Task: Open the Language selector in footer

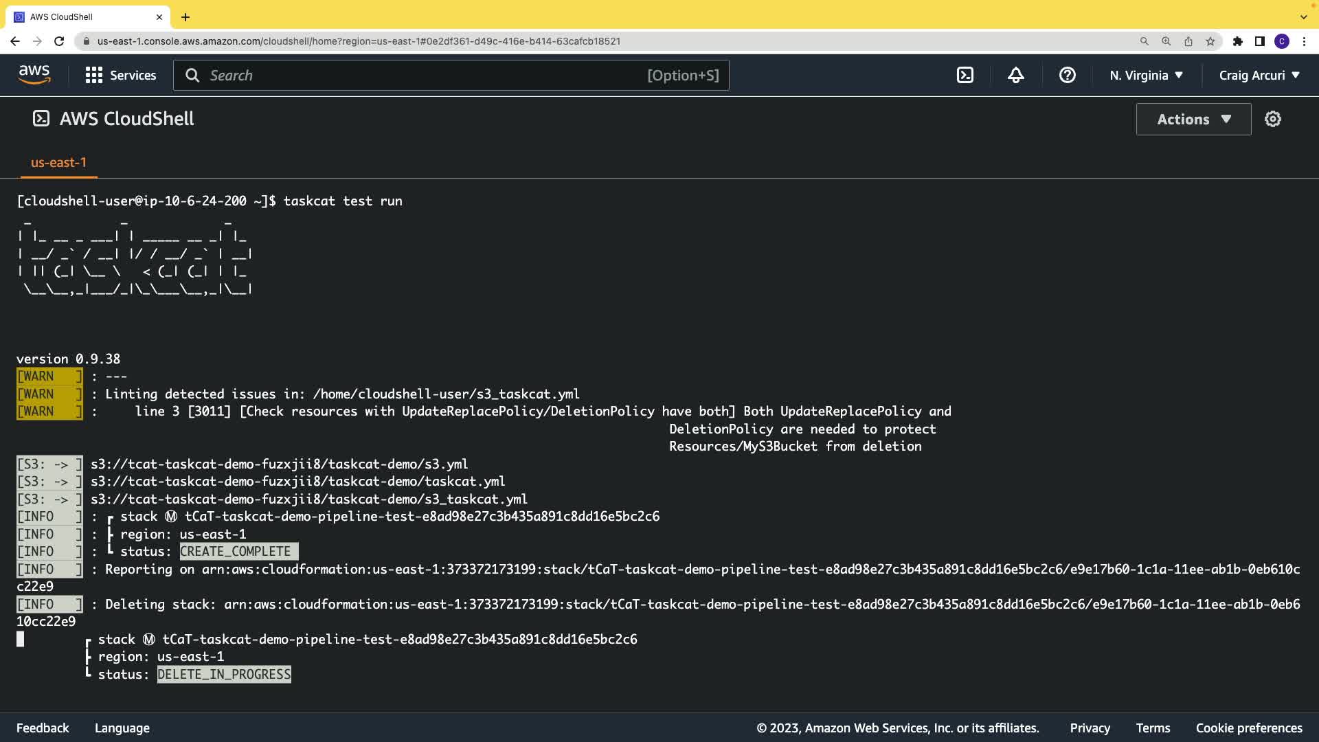Action: [122, 728]
